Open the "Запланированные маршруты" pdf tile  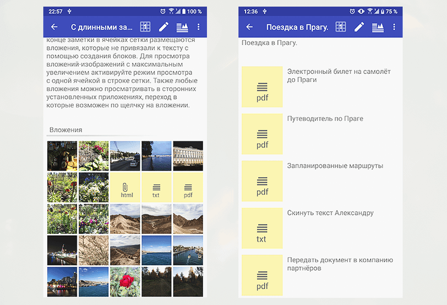click(x=262, y=181)
